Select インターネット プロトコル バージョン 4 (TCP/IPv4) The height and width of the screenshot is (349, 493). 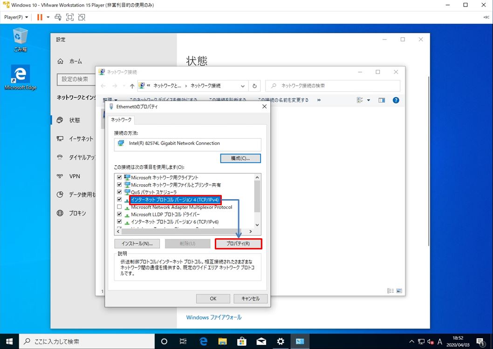pos(175,200)
